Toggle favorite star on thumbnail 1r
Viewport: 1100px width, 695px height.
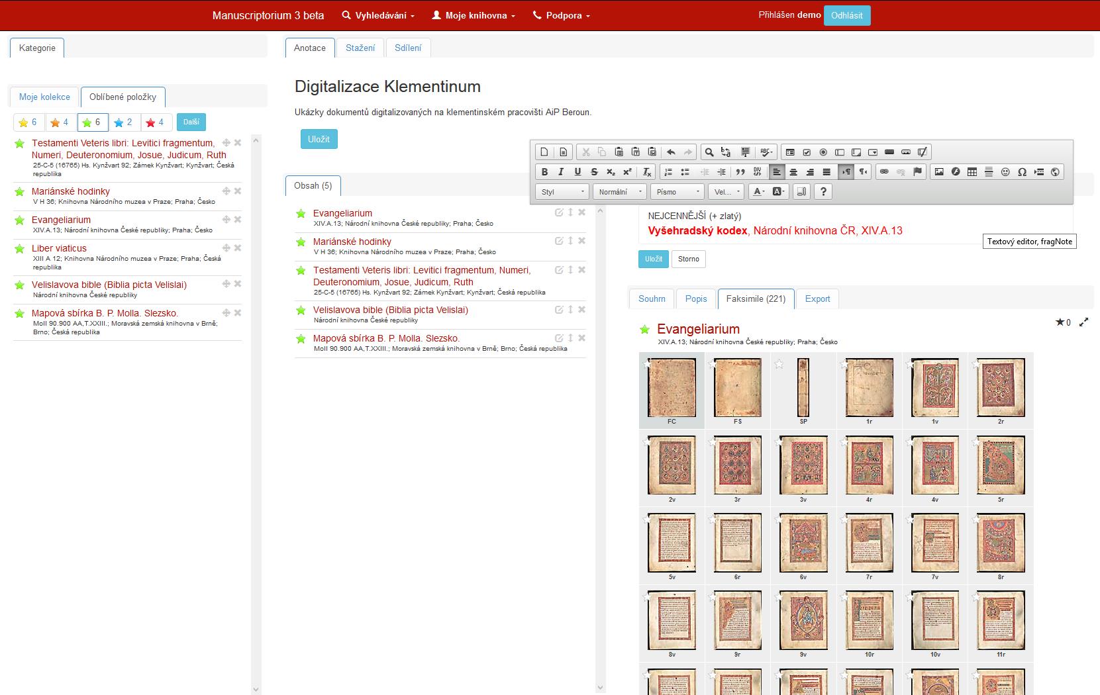(844, 363)
